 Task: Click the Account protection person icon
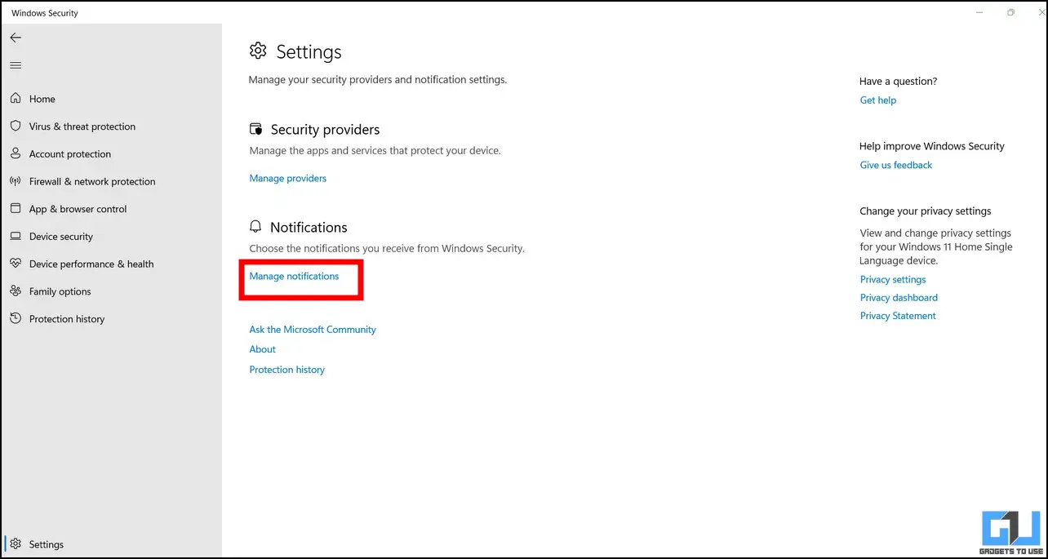click(16, 153)
